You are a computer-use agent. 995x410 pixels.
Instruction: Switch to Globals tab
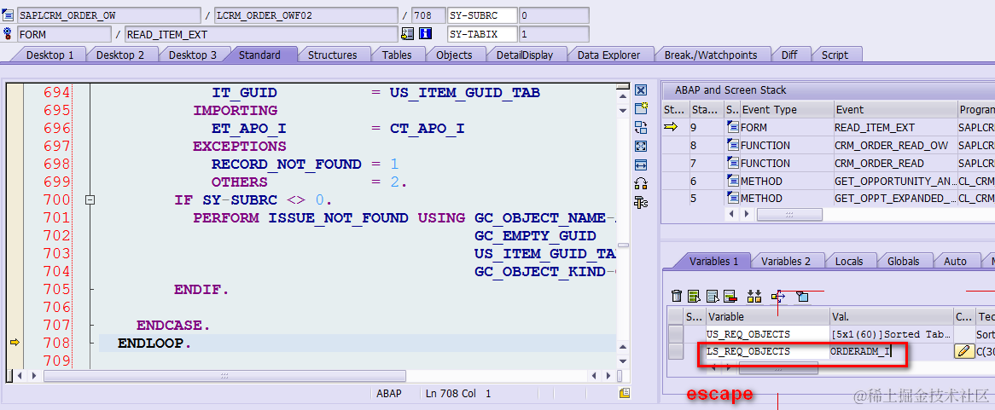[904, 261]
